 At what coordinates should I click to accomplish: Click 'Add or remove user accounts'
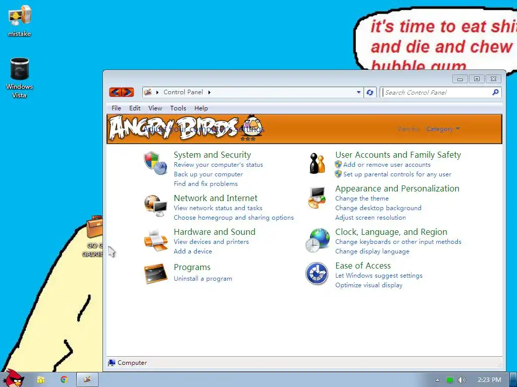pos(387,165)
